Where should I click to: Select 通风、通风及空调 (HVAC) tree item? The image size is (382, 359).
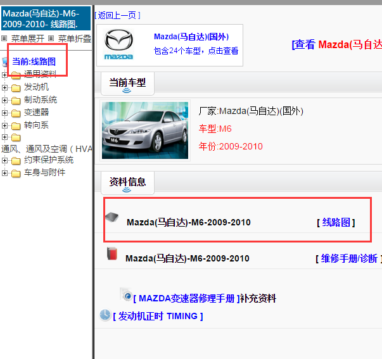[x=46, y=149]
